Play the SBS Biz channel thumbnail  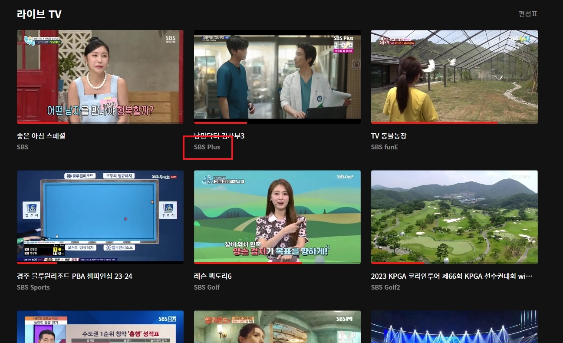[x=100, y=330]
